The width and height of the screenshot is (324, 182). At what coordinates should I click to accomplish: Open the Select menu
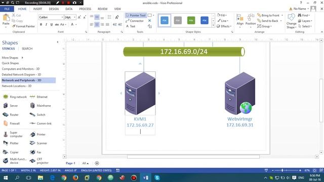coord(305,26)
